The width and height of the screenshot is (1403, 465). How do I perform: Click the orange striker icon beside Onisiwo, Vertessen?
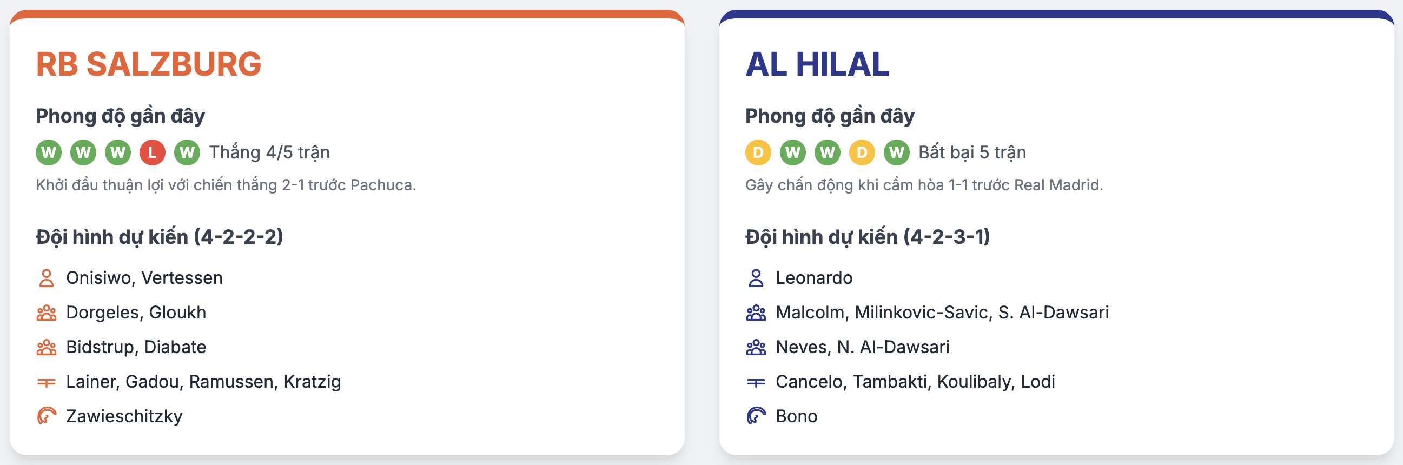[x=47, y=278]
